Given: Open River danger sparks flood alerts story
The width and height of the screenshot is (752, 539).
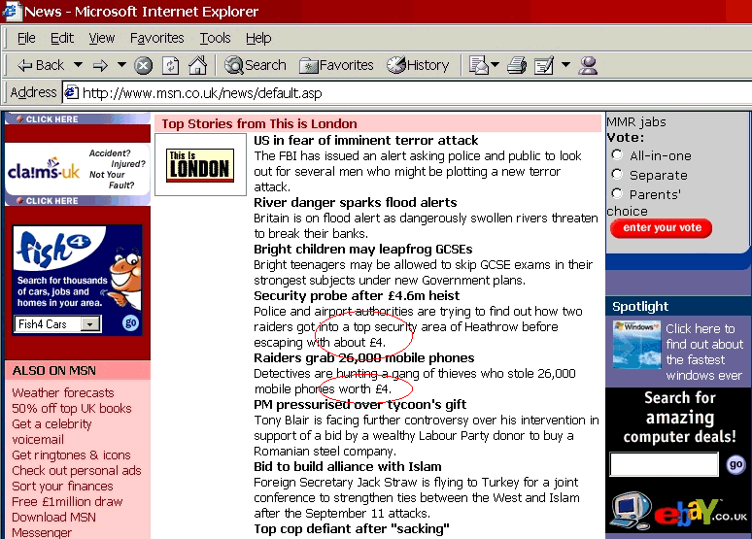Looking at the screenshot, I should (x=355, y=202).
